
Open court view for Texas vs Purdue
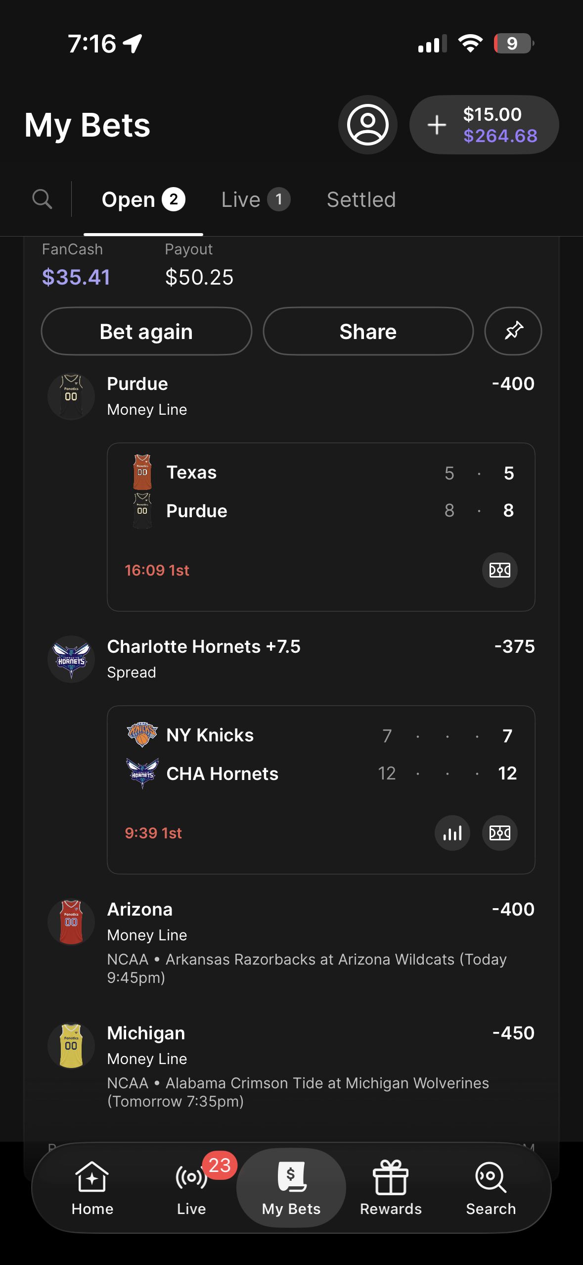[499, 570]
